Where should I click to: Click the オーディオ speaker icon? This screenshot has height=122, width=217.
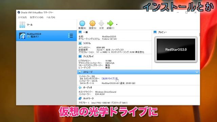80,87
